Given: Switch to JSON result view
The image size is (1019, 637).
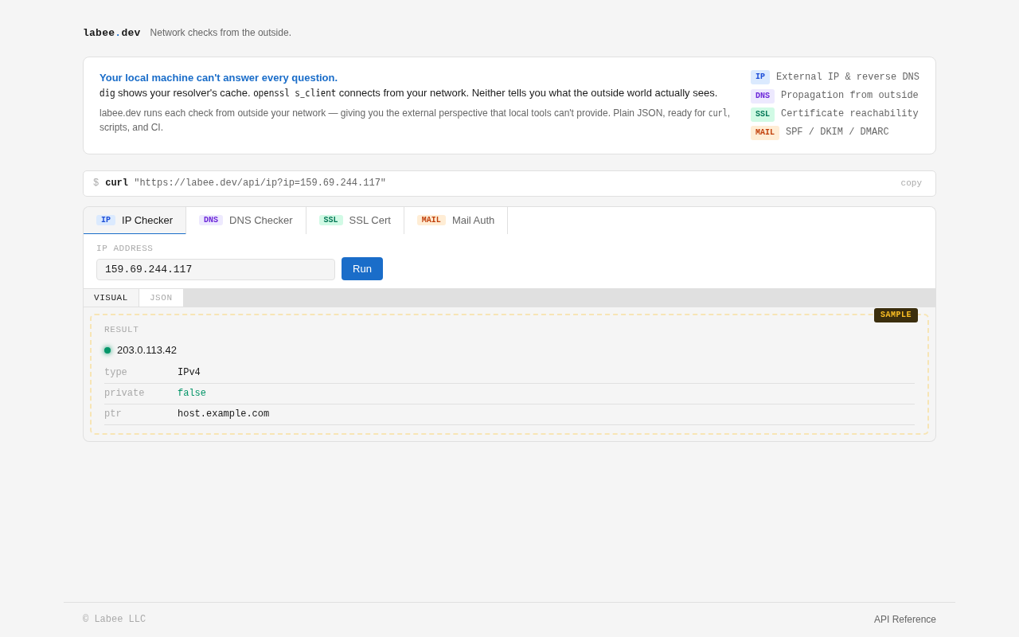Looking at the screenshot, I should tap(161, 298).
